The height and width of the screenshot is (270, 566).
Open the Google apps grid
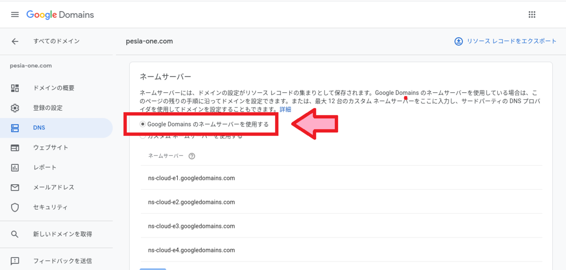click(x=532, y=15)
